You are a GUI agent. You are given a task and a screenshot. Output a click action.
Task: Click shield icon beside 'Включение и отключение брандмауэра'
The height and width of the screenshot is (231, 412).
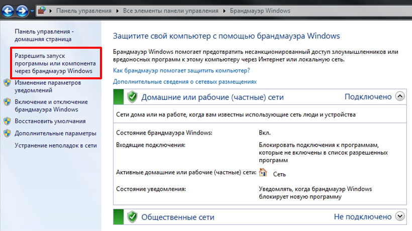coord(7,102)
